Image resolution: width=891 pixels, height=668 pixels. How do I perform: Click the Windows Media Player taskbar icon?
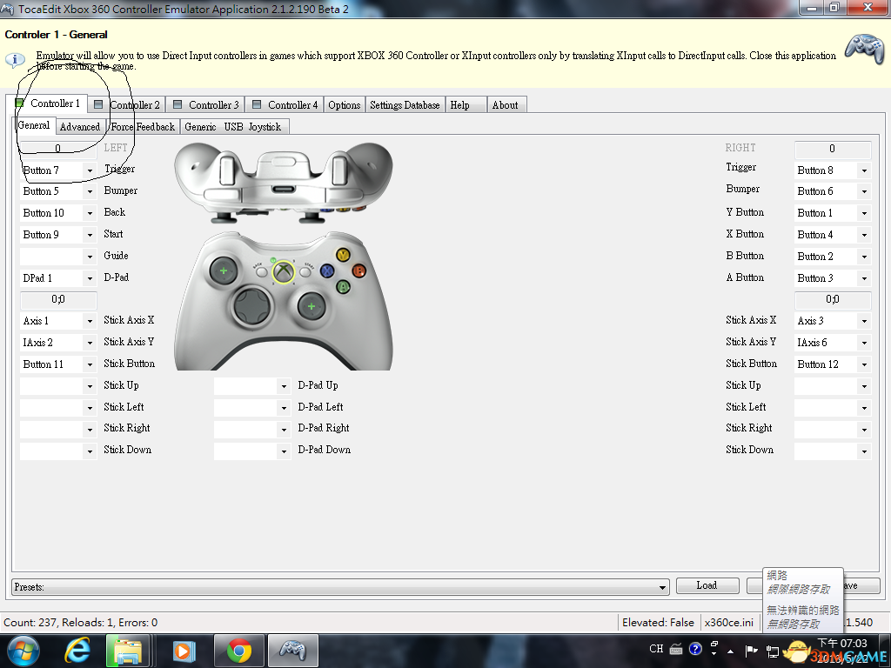pos(184,650)
